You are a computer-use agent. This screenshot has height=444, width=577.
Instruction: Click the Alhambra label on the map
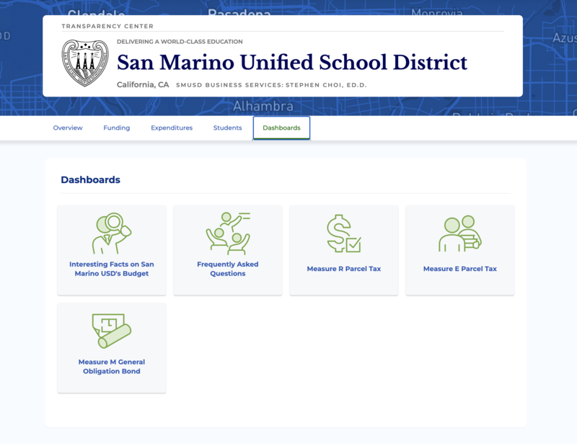tap(263, 106)
